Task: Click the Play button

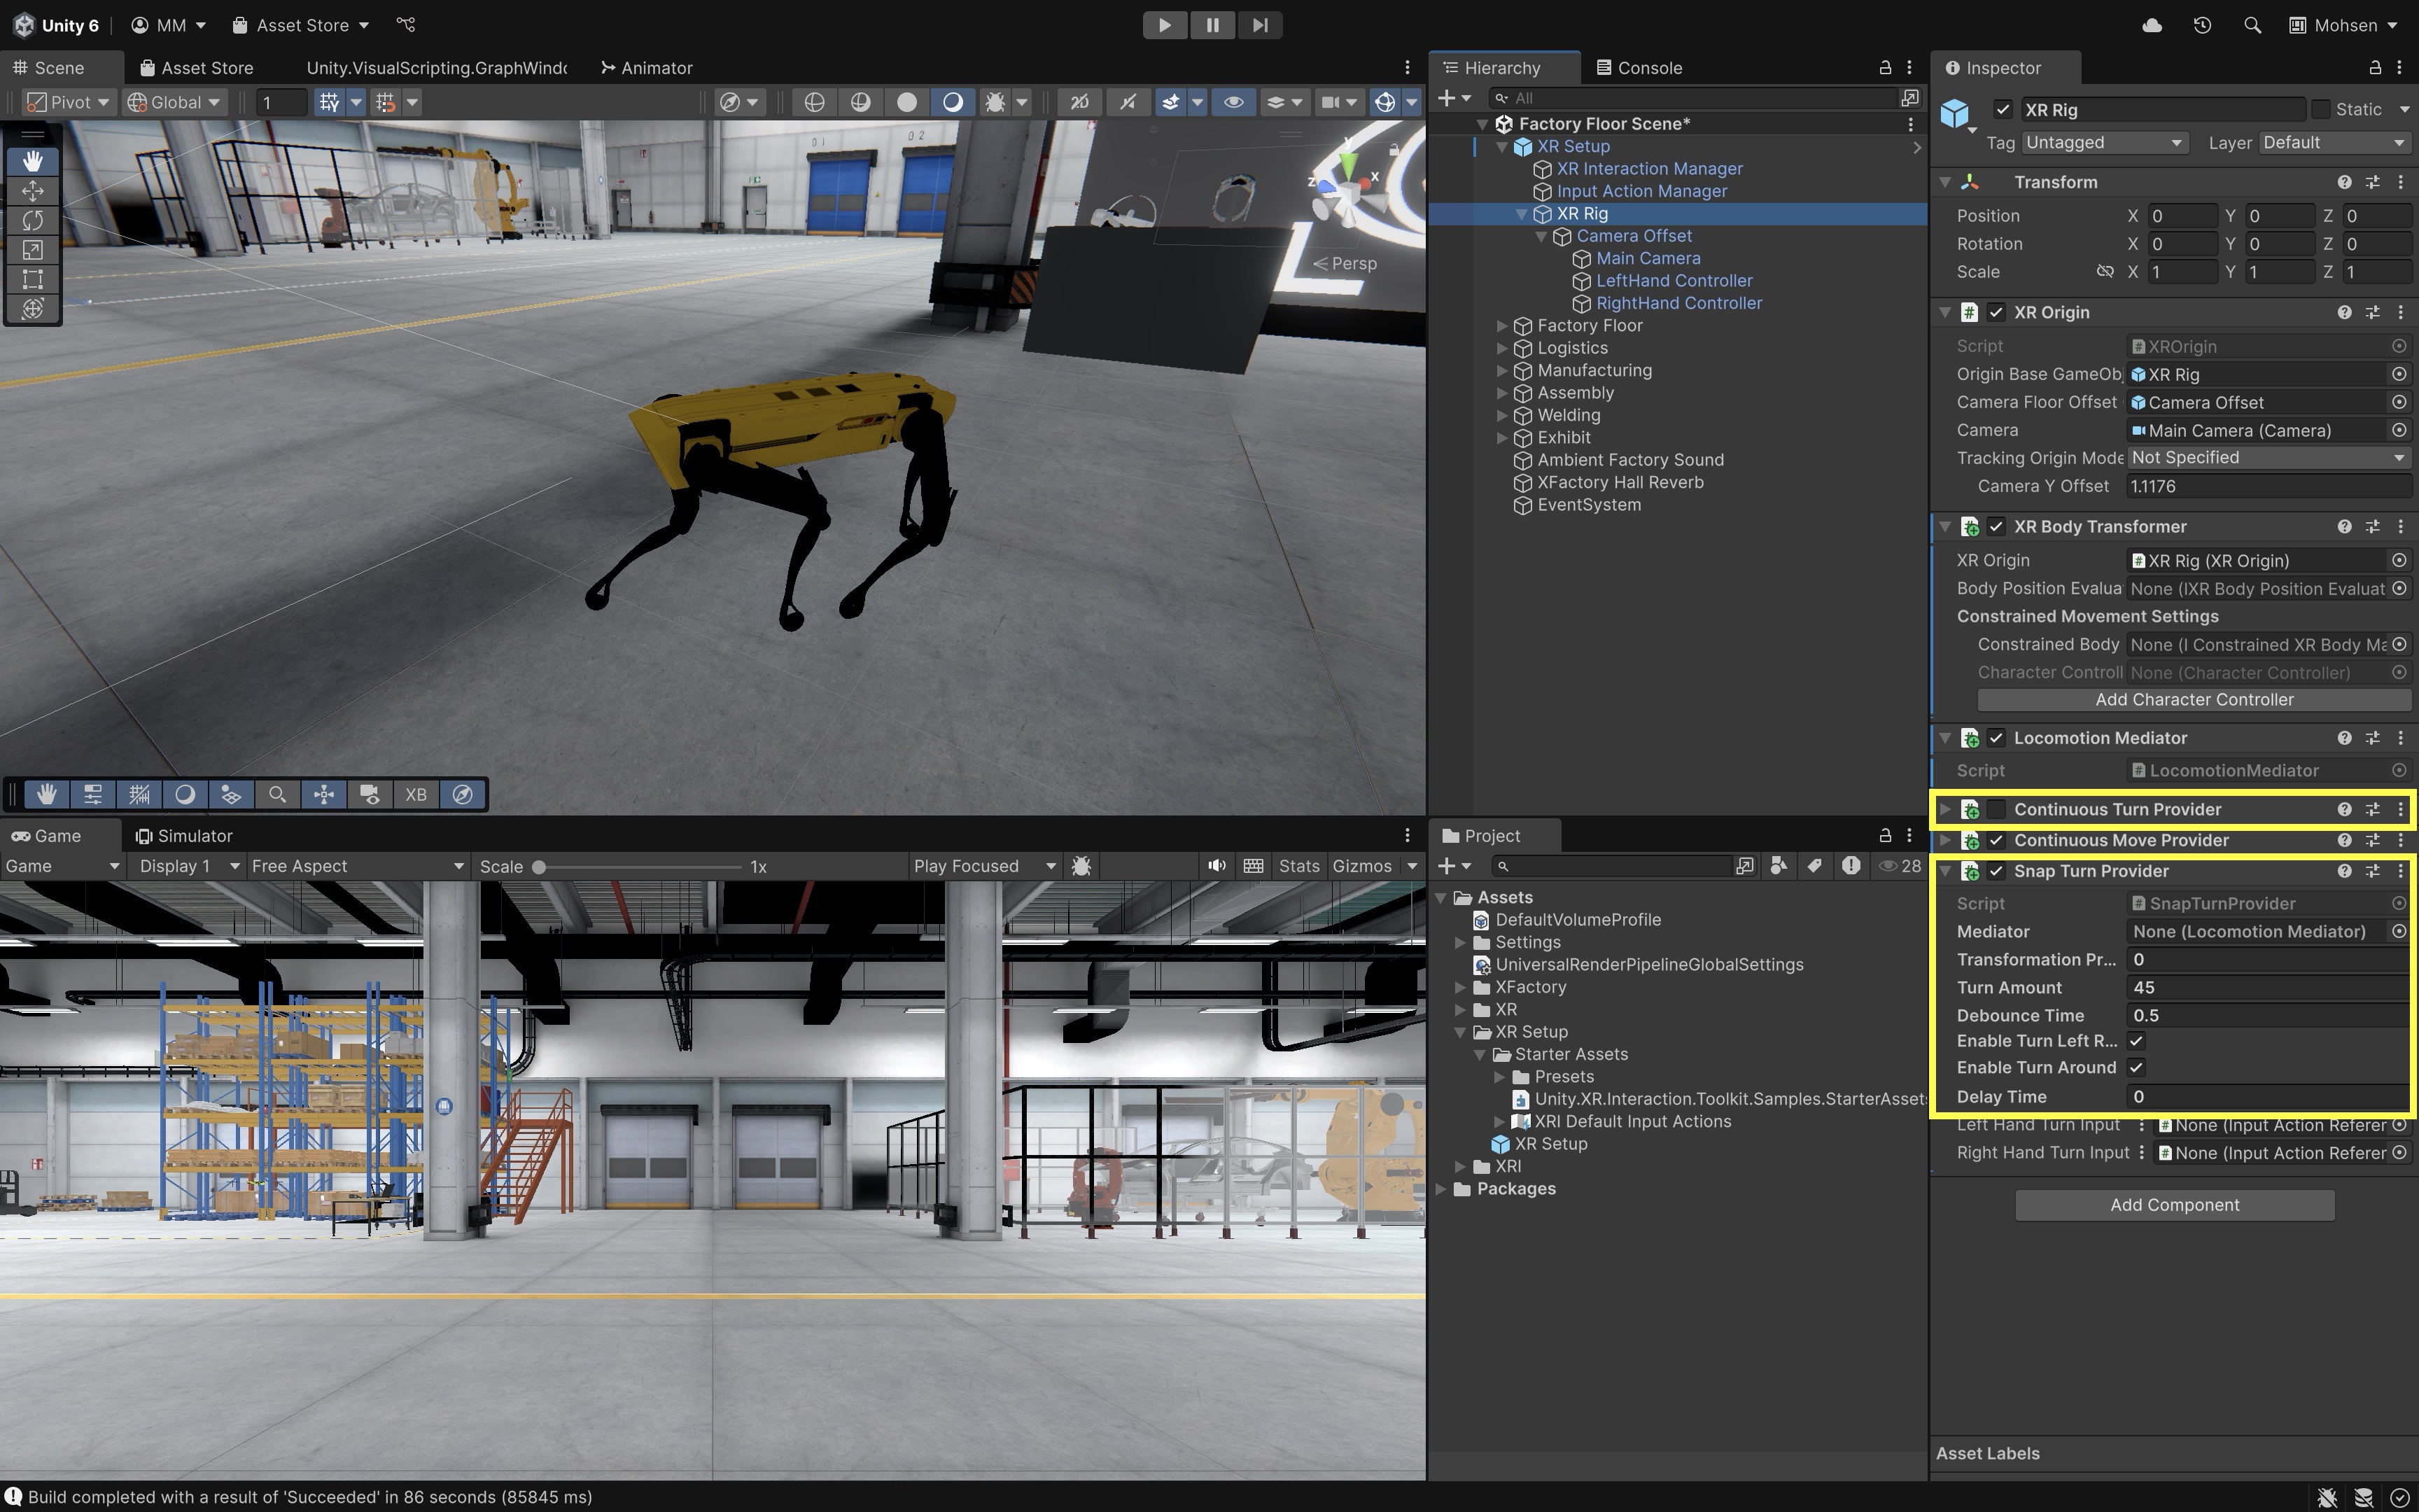Action: pyautogui.click(x=1165, y=25)
